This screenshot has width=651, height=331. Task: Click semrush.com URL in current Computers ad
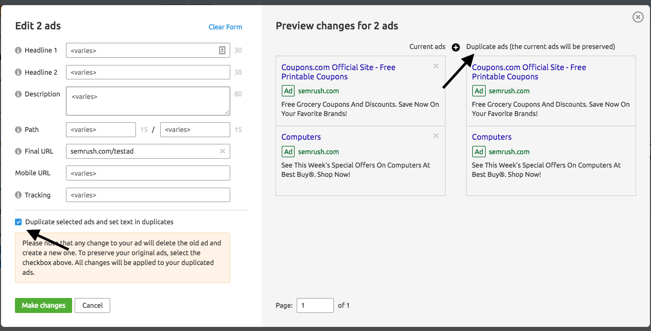point(318,152)
